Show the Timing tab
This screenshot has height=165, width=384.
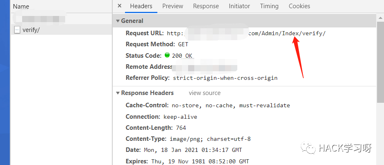pyautogui.click(x=269, y=6)
